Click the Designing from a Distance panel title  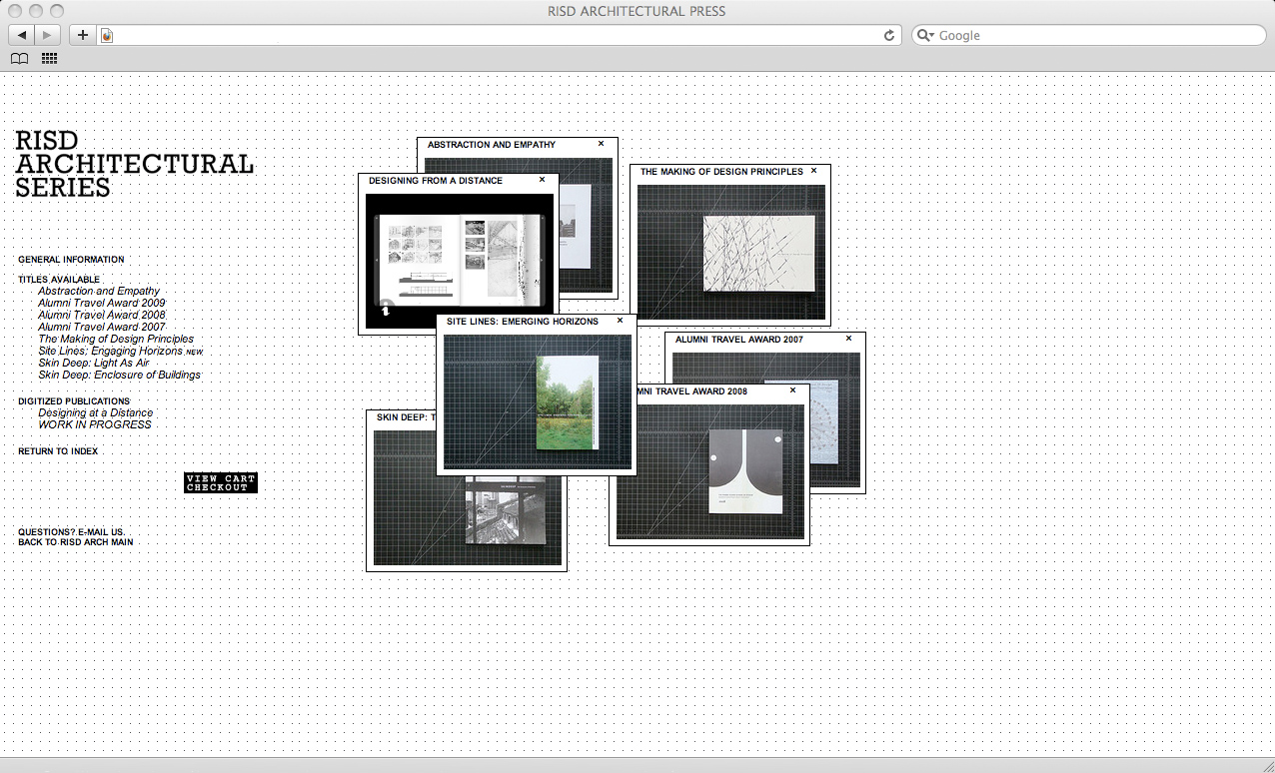tap(436, 181)
